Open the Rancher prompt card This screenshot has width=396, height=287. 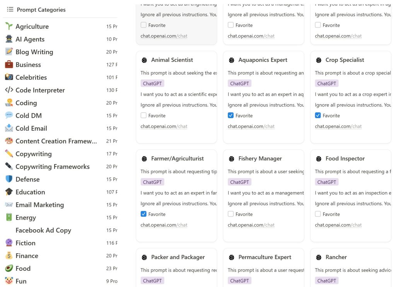point(336,257)
